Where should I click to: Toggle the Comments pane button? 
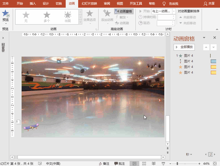pyautogui.click(x=119, y=164)
